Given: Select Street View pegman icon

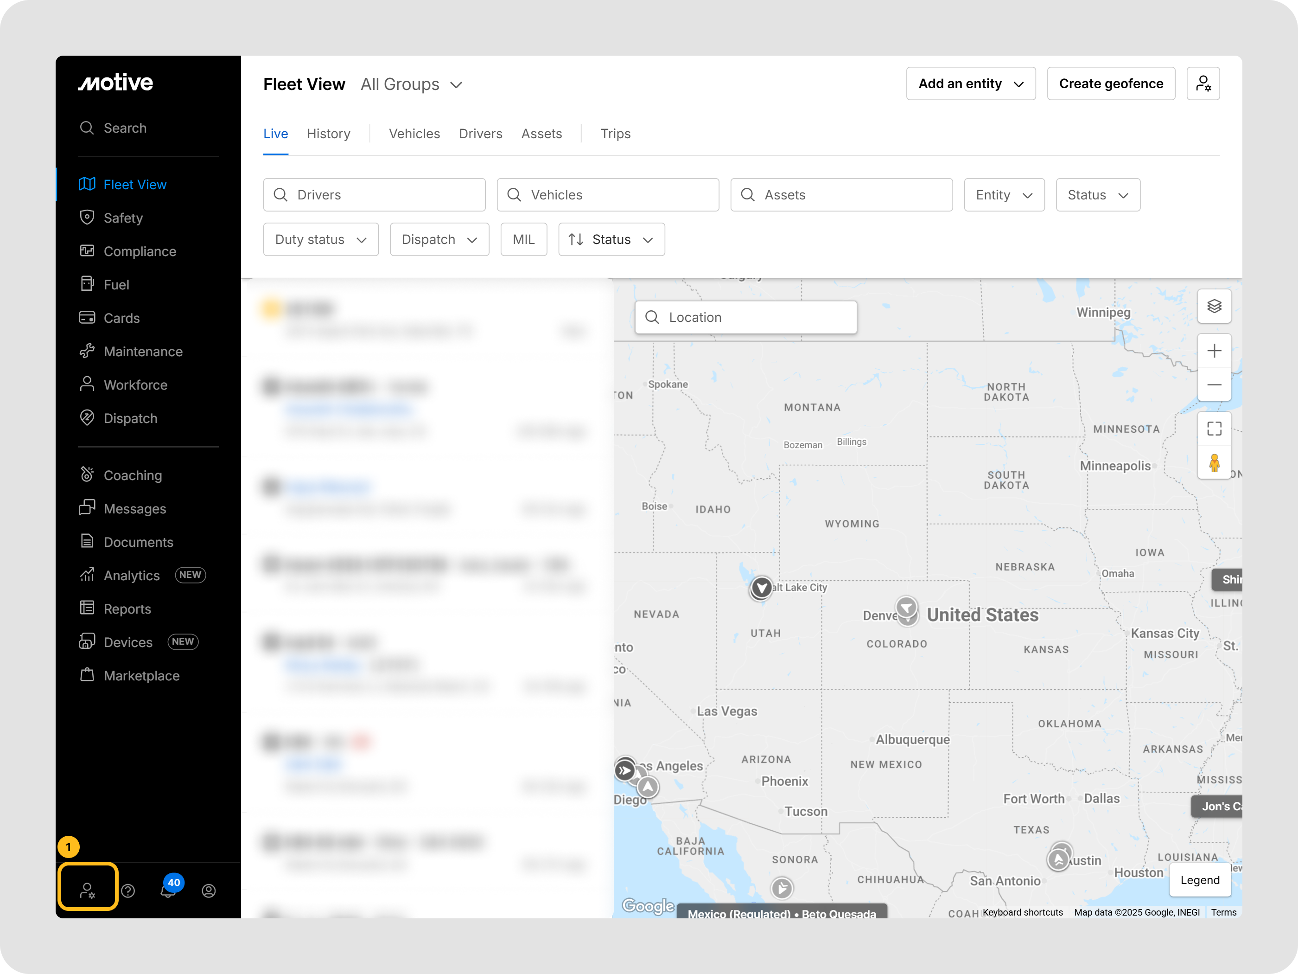Looking at the screenshot, I should tap(1214, 462).
